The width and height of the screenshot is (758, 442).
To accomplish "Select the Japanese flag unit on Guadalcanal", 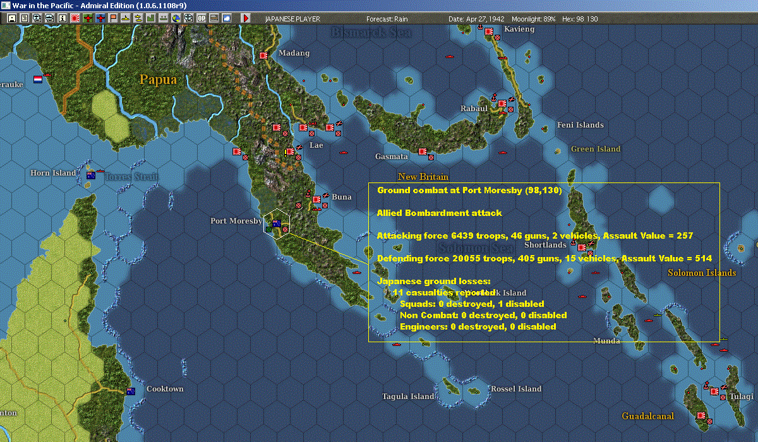I will (x=701, y=415).
